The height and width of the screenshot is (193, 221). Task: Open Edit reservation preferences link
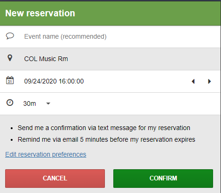point(46,154)
